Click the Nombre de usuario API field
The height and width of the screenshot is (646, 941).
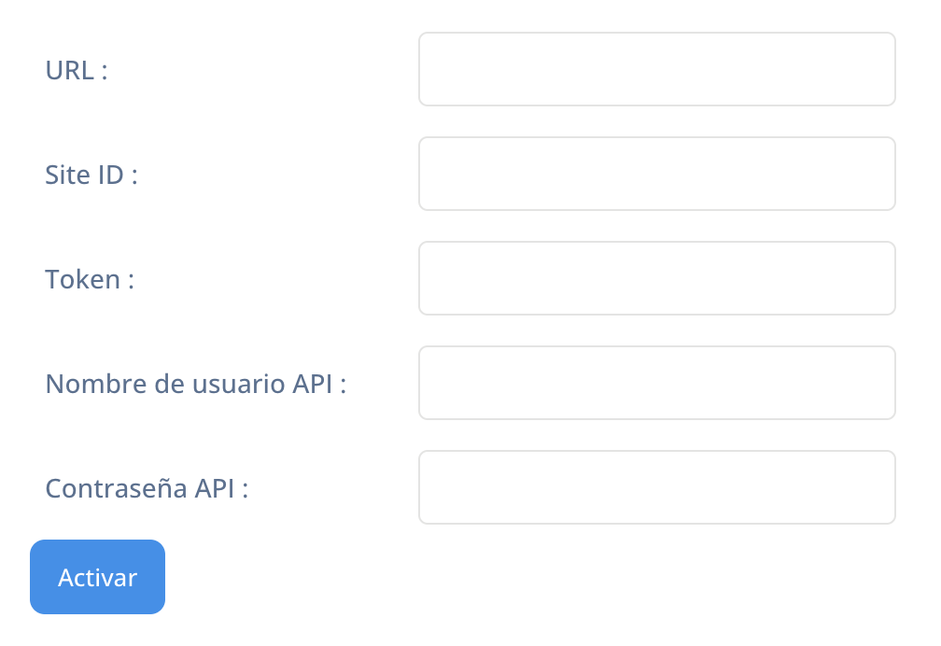[x=657, y=383]
